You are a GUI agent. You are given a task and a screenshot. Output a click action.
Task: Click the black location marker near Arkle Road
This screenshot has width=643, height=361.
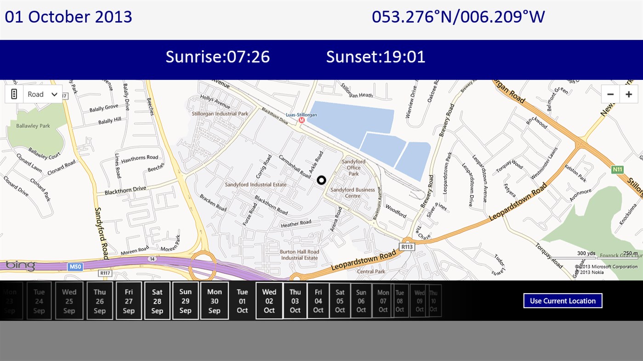pyautogui.click(x=321, y=180)
